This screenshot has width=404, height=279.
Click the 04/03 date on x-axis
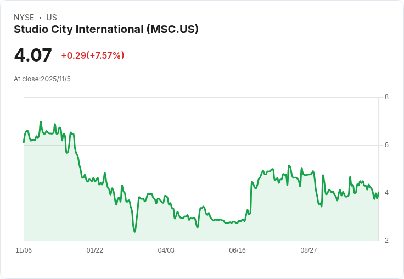(x=166, y=250)
